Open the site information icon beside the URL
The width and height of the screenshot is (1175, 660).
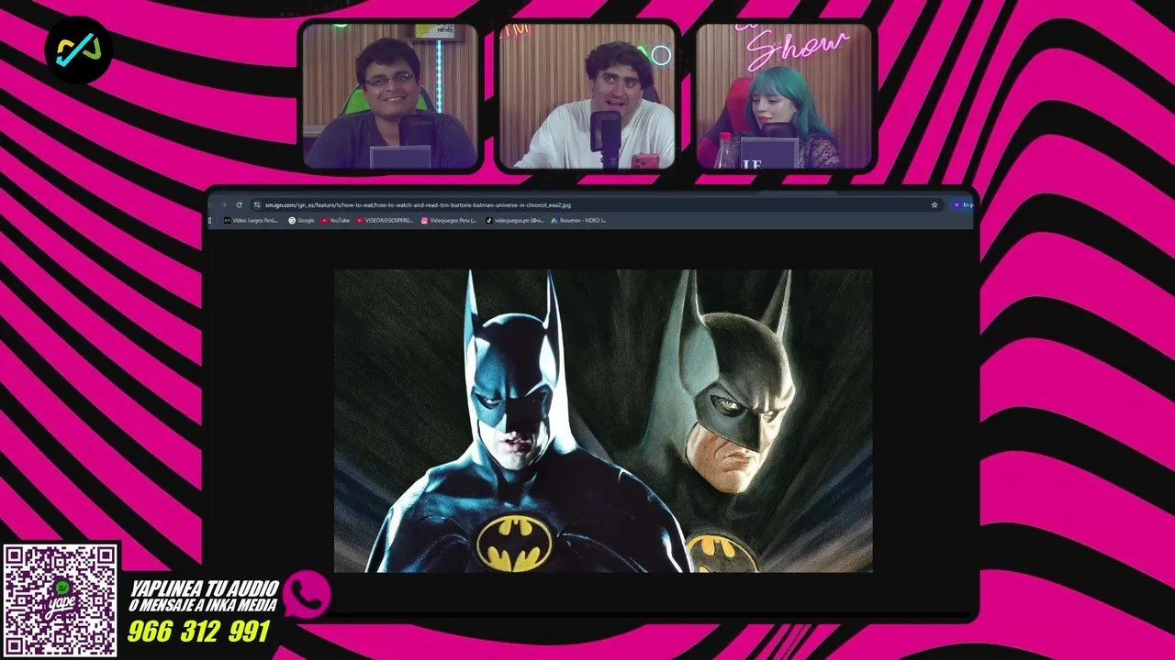pyautogui.click(x=257, y=205)
